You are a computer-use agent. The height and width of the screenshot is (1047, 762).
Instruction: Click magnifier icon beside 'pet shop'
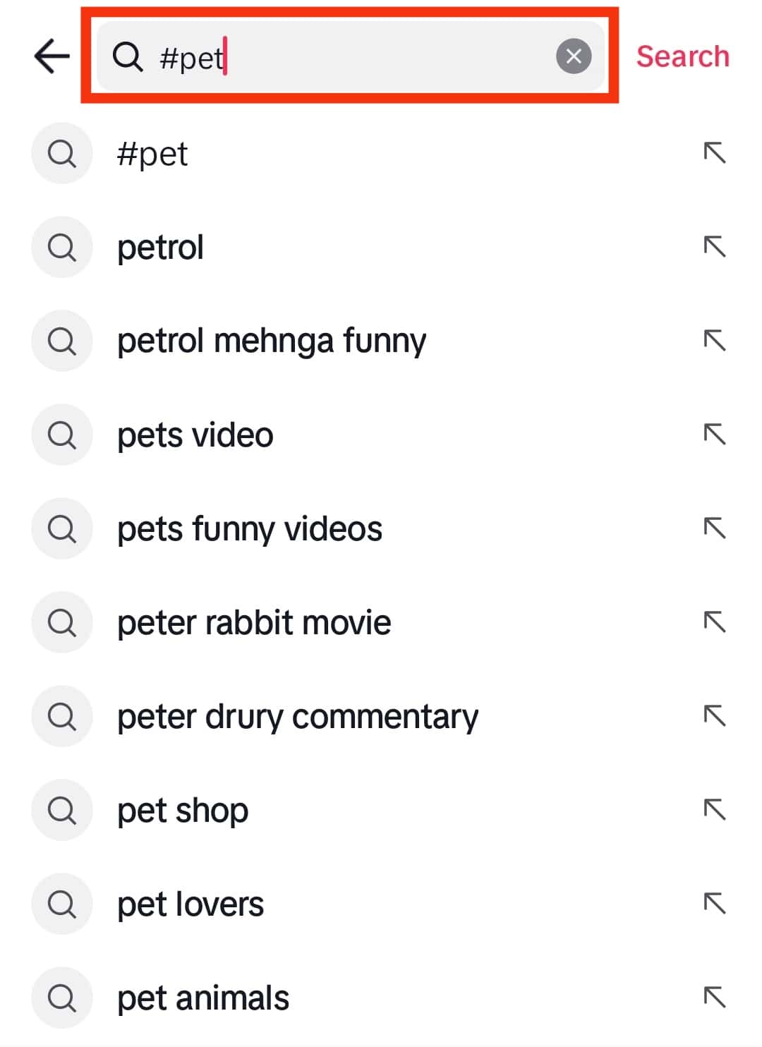click(x=62, y=810)
